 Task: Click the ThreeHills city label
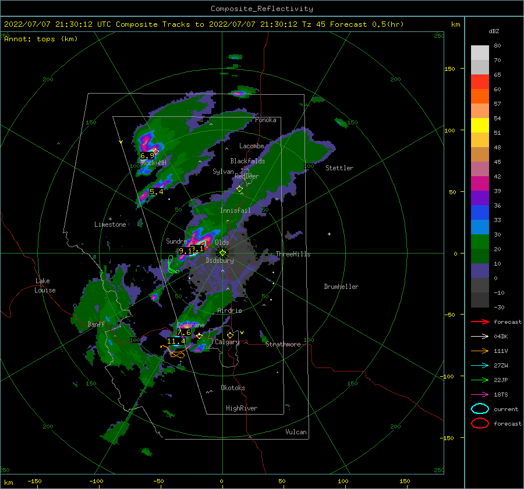tap(293, 254)
